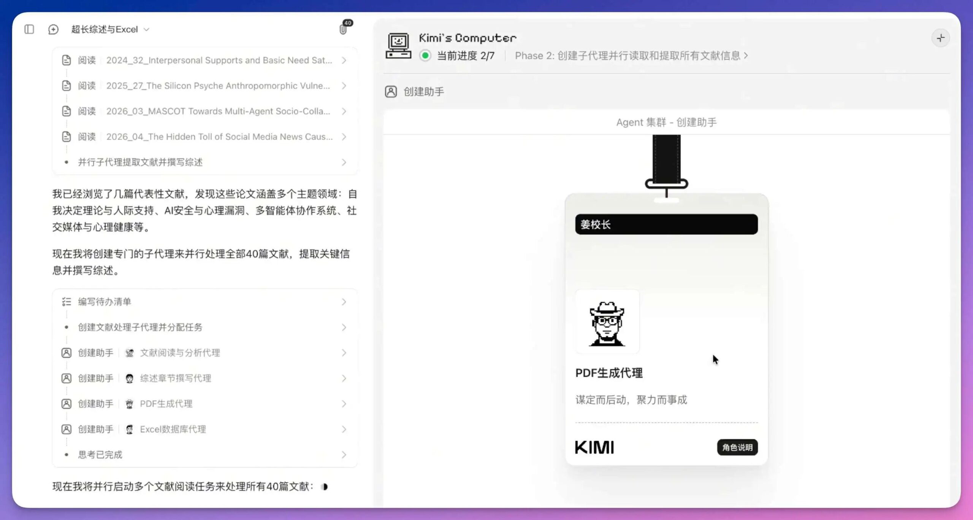The width and height of the screenshot is (973, 520).
Task: Click the PDF生成代理 emoji in the task list
Action: click(130, 404)
